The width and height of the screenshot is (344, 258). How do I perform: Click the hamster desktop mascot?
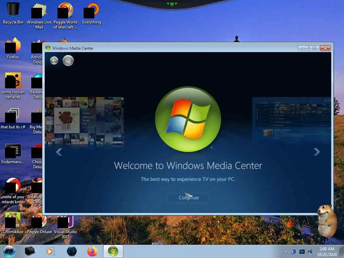(x=327, y=220)
